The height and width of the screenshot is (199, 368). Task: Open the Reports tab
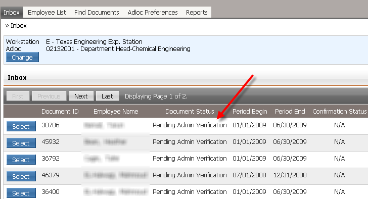[x=197, y=13]
